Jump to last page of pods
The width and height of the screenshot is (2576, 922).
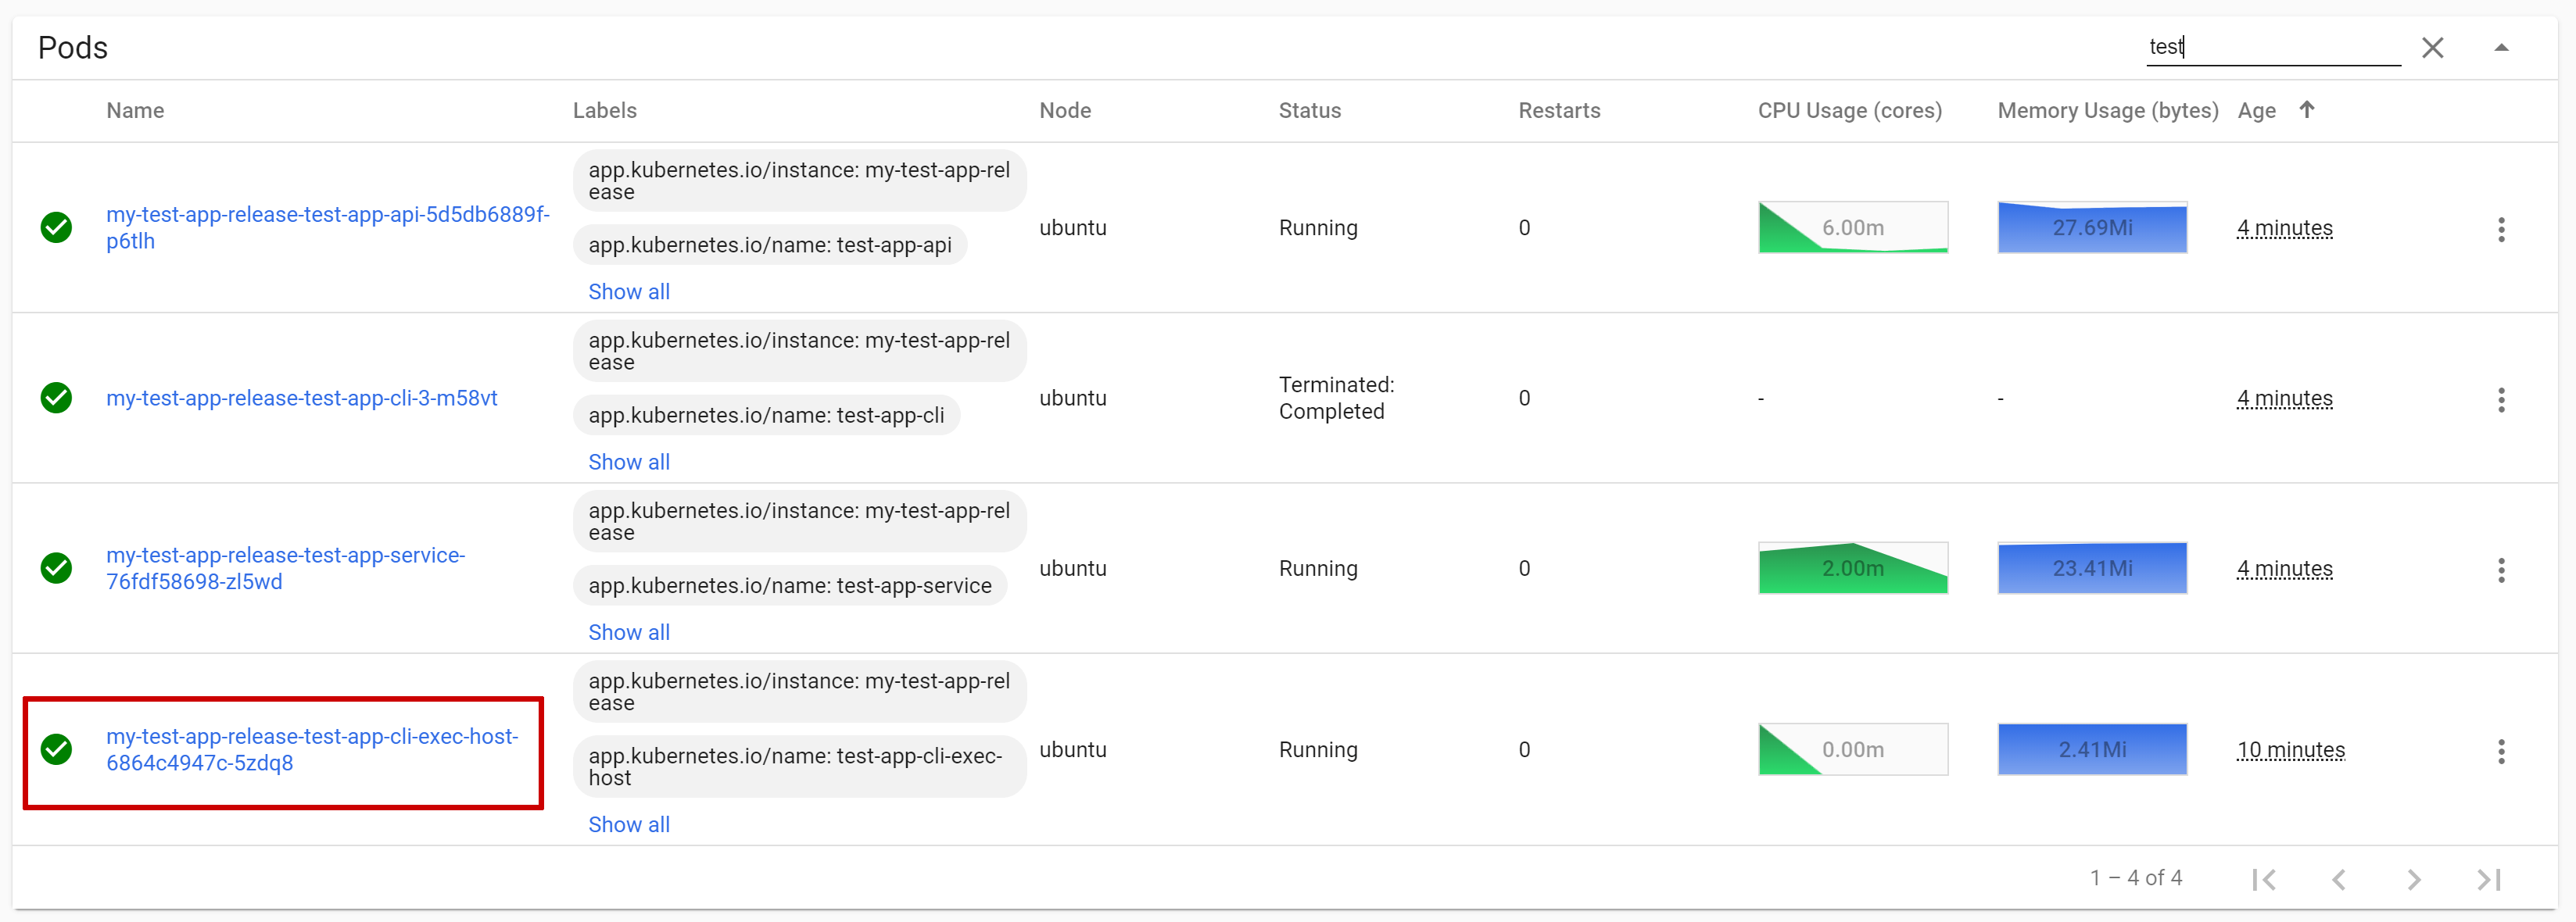(2488, 878)
